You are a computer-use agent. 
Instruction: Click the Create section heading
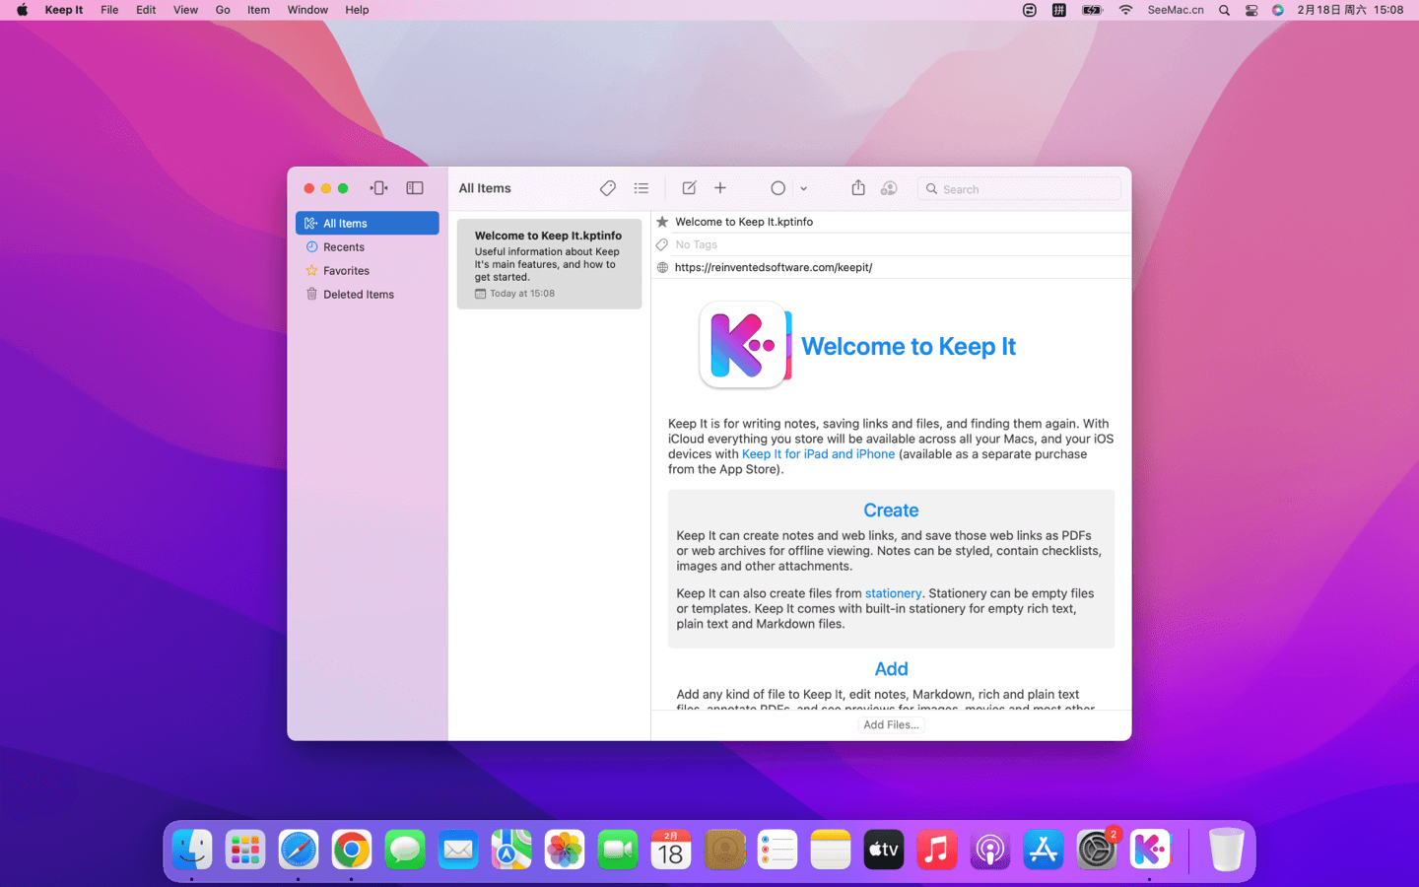pyautogui.click(x=891, y=511)
